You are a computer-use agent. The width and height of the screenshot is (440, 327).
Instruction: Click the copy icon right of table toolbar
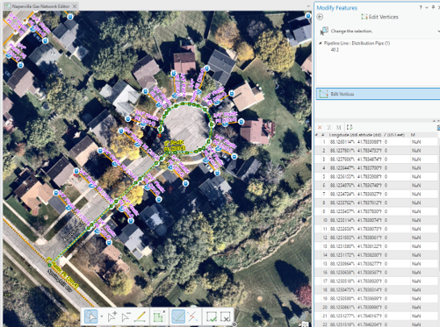[438, 127]
